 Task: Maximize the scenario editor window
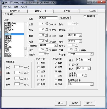coord(95,2)
